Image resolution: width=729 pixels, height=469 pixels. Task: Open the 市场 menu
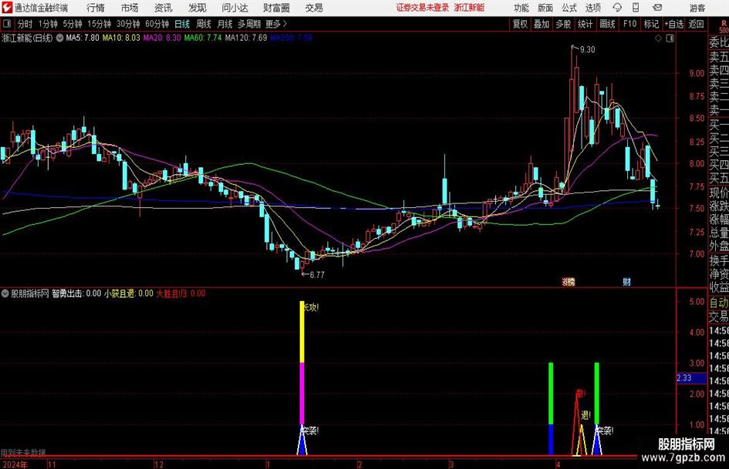[x=130, y=8]
